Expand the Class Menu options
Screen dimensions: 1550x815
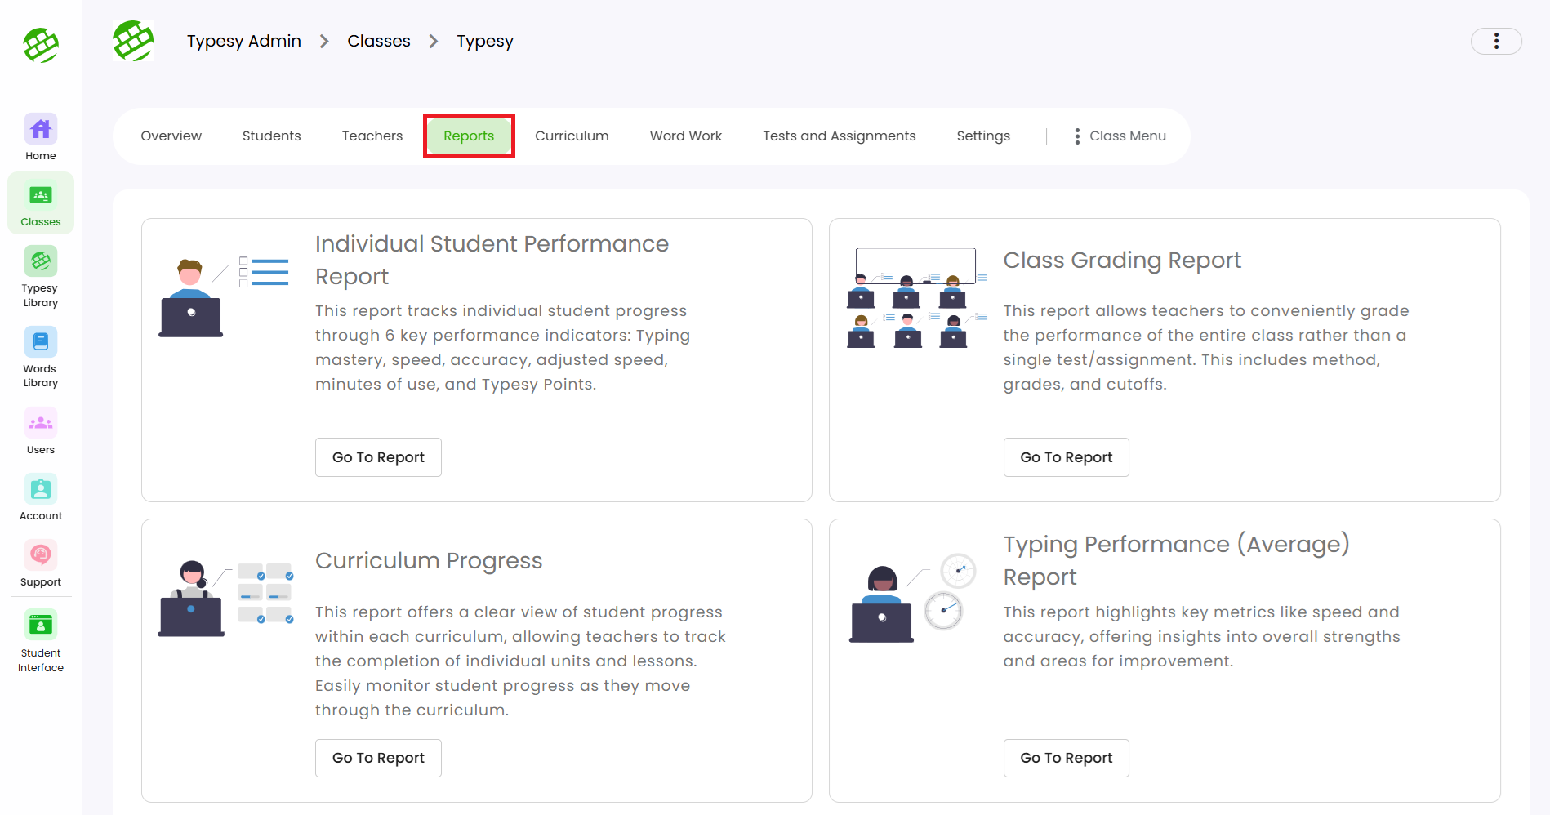click(1120, 136)
